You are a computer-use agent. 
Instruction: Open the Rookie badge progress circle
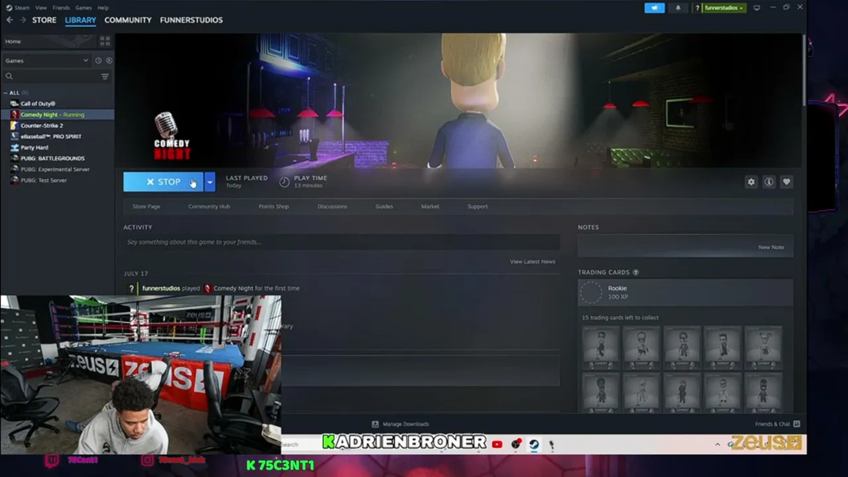click(591, 292)
